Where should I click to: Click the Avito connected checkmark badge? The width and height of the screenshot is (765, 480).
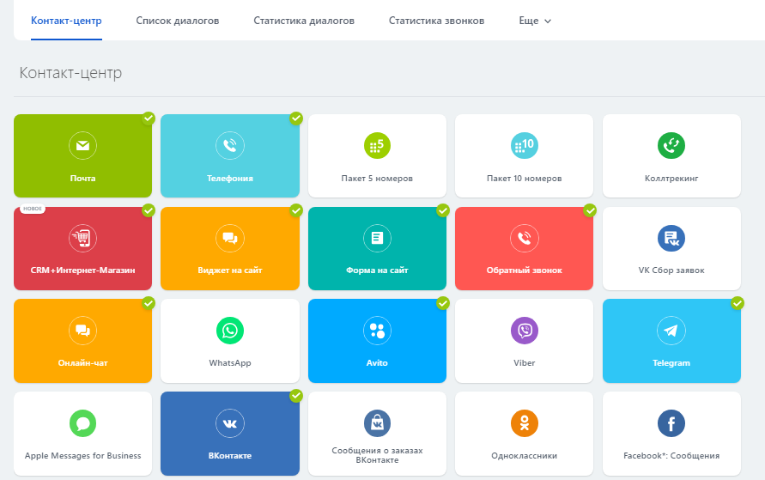coord(443,303)
